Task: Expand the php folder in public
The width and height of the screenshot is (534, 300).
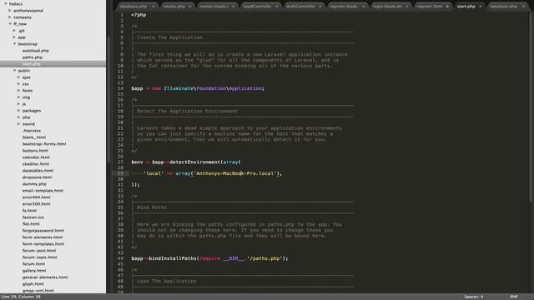Action: click(x=18, y=117)
